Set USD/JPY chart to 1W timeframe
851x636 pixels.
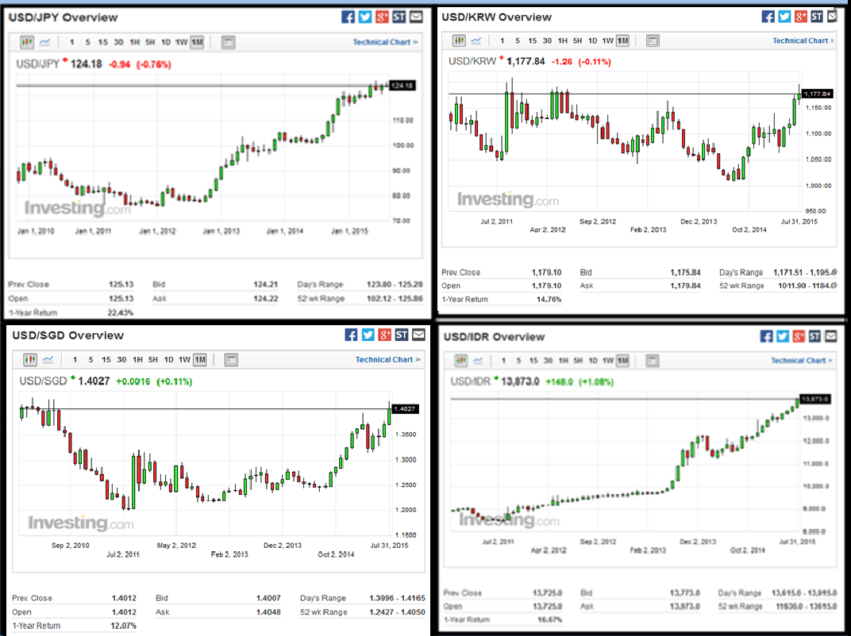pyautogui.click(x=181, y=42)
